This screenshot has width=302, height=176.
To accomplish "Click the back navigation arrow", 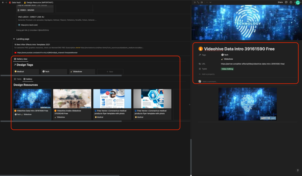I will [x=2, y=2].
